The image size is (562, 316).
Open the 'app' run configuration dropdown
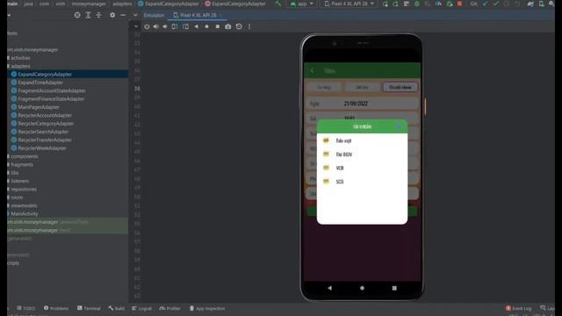coord(301,4)
